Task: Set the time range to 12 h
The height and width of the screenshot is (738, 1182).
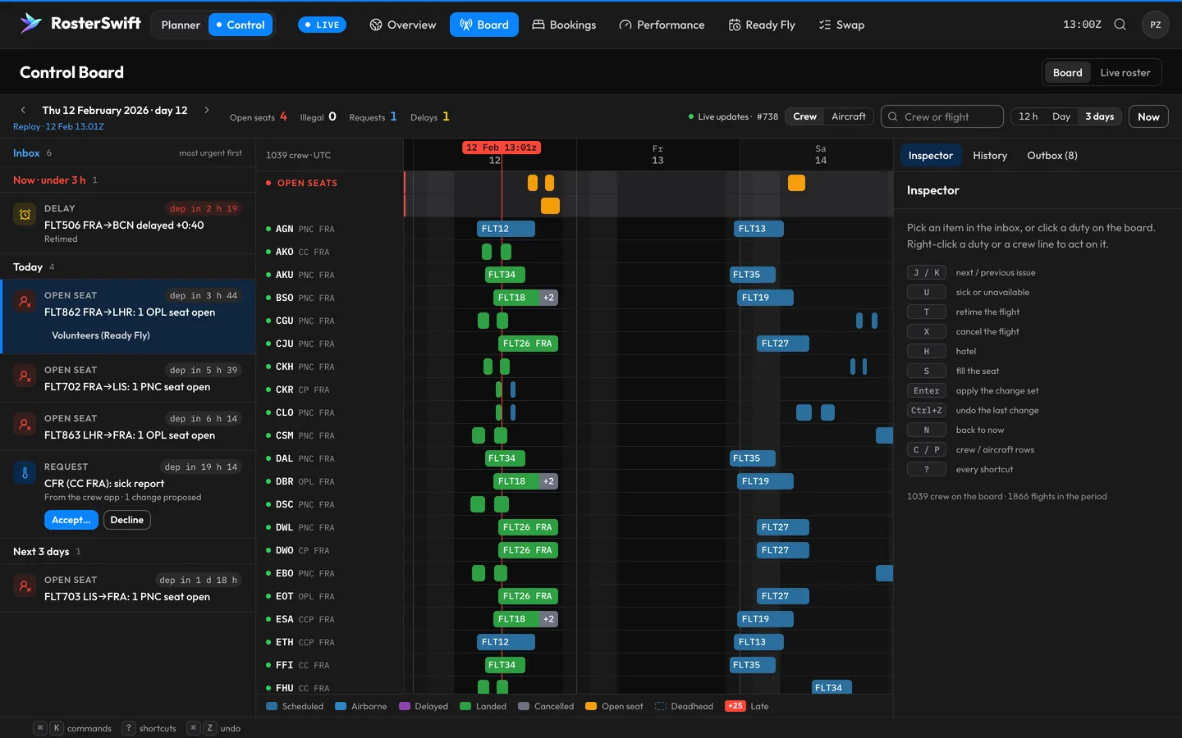Action: [1028, 116]
